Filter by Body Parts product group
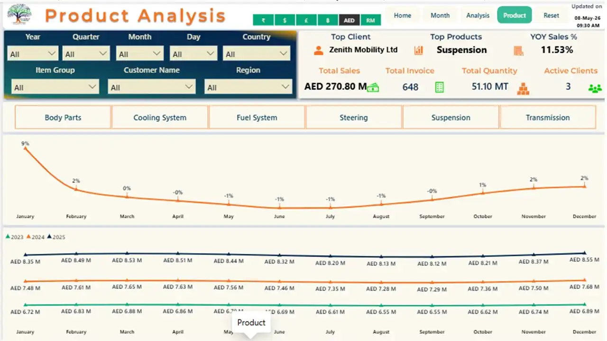The image size is (607, 341). click(x=63, y=117)
